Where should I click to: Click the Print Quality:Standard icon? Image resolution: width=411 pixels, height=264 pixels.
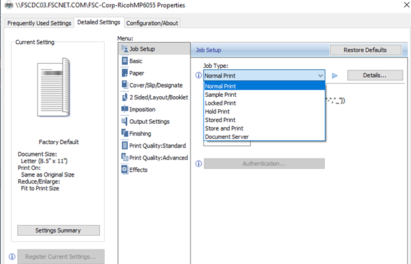pyautogui.click(x=124, y=145)
